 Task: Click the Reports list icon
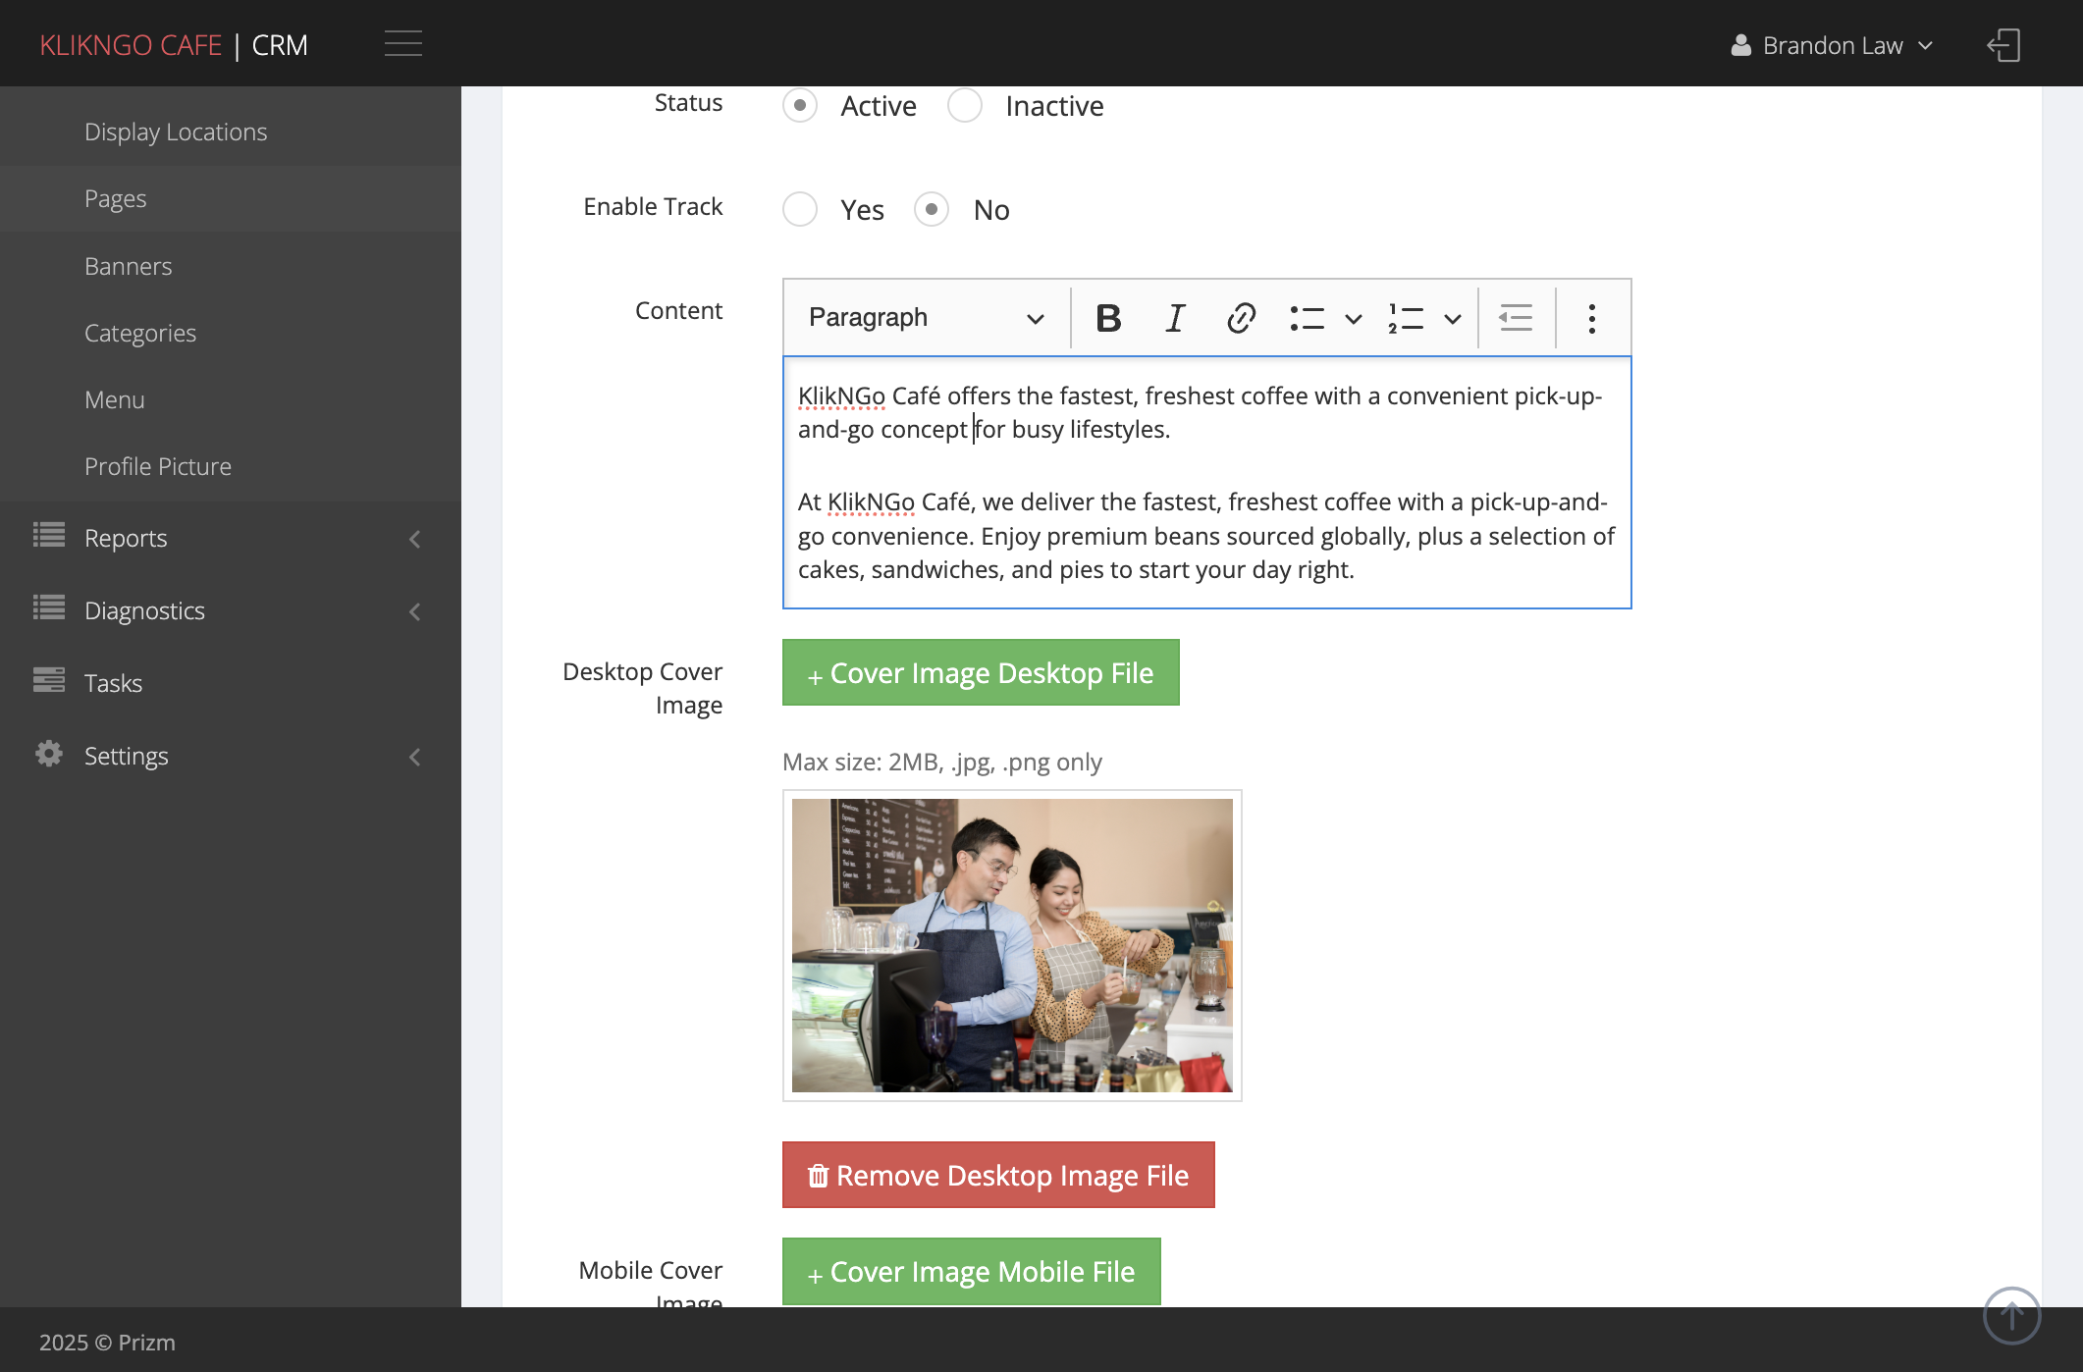click(49, 535)
